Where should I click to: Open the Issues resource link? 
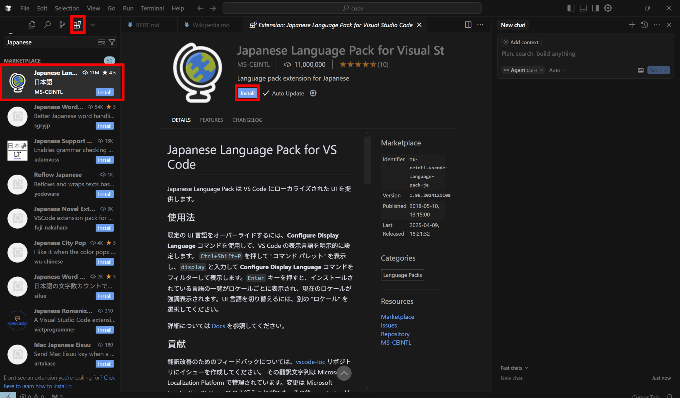click(x=389, y=325)
